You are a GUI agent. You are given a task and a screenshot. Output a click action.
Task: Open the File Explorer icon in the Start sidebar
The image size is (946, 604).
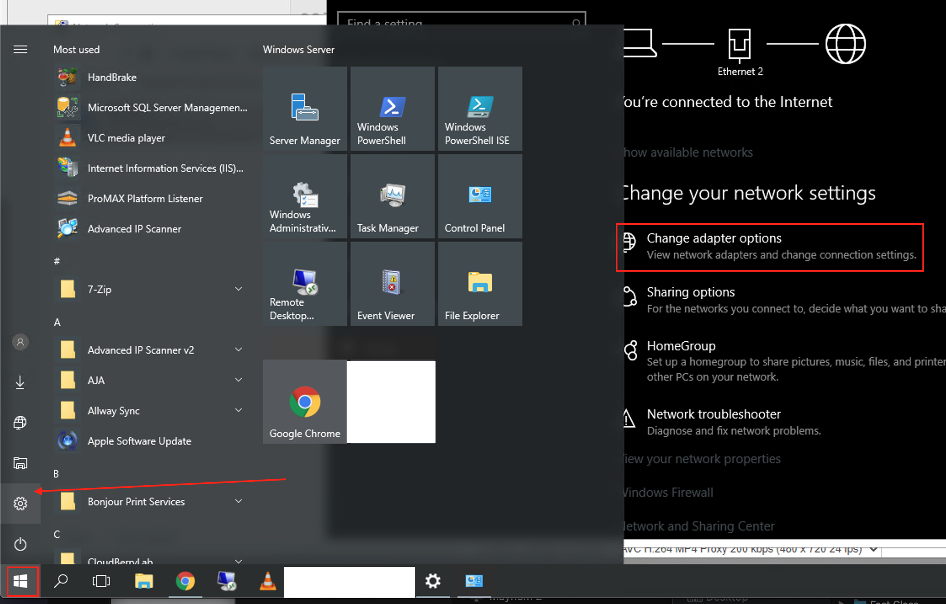pyautogui.click(x=20, y=463)
